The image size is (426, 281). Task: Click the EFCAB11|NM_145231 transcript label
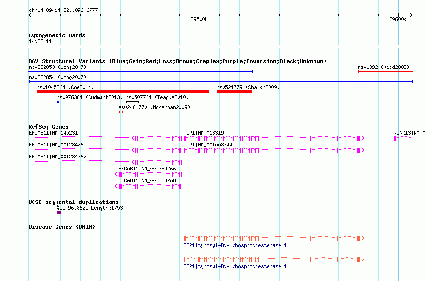(x=53, y=133)
